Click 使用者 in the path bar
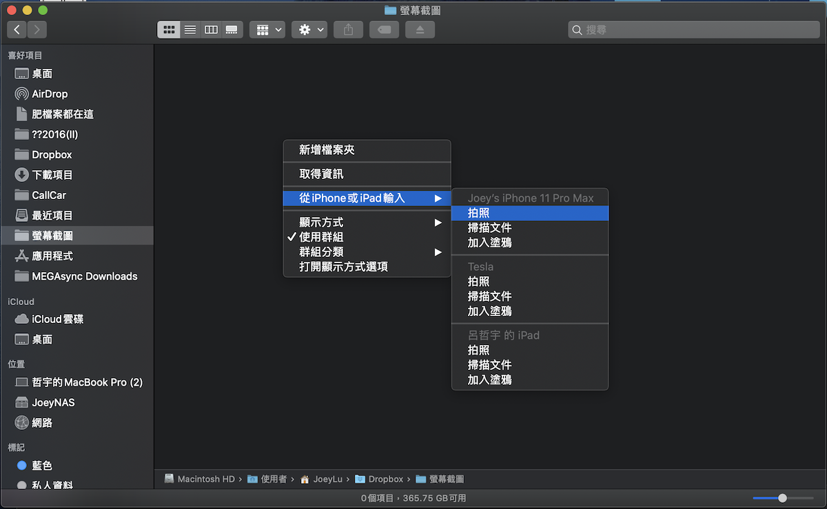 [x=268, y=479]
